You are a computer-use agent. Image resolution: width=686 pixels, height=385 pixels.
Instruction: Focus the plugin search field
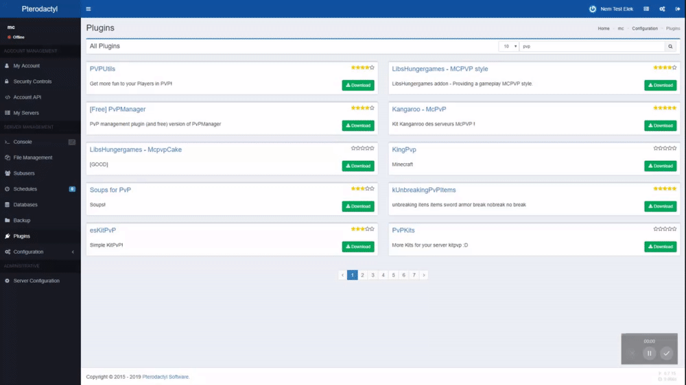(x=592, y=47)
